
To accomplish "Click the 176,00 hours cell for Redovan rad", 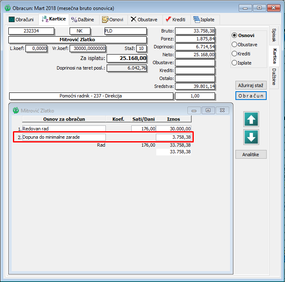I will click(144, 129).
